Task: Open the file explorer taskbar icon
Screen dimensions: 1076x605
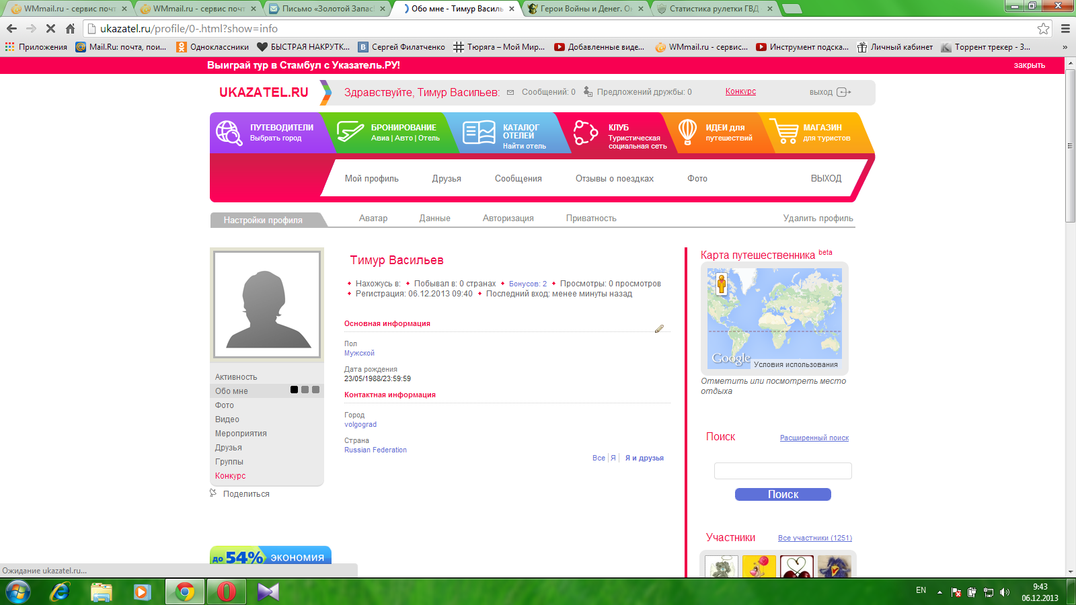Action: 102,592
